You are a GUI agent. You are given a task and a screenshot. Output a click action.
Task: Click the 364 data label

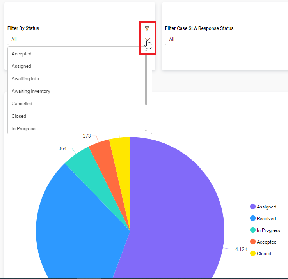pos(62,148)
